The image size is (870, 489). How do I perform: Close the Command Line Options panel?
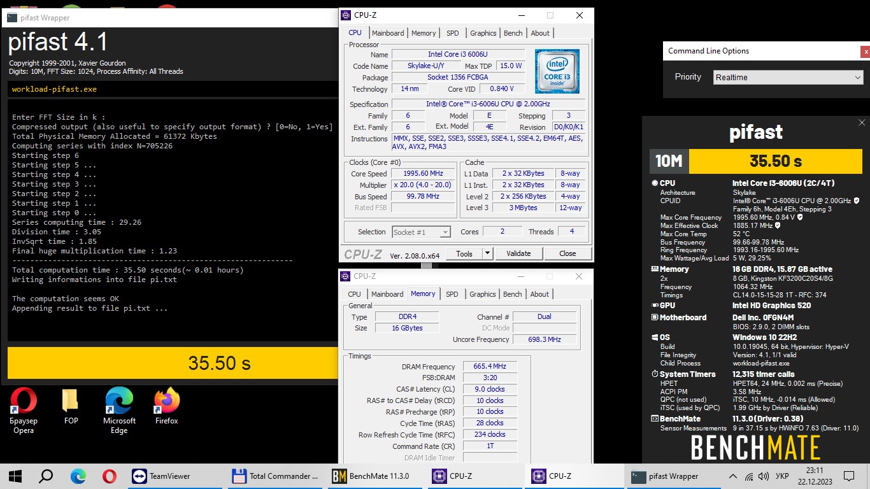[865, 52]
